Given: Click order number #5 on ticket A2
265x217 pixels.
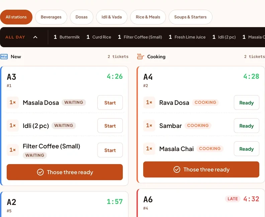Looking at the screenshot, I should point(9,211).
